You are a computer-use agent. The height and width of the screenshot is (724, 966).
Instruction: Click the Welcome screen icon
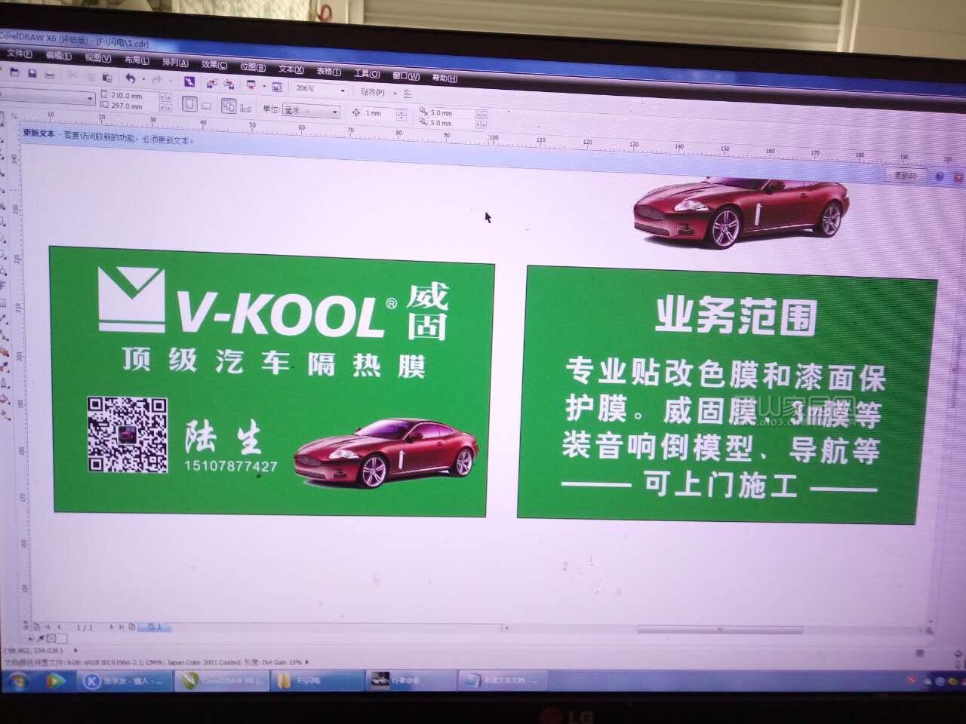tap(277, 87)
